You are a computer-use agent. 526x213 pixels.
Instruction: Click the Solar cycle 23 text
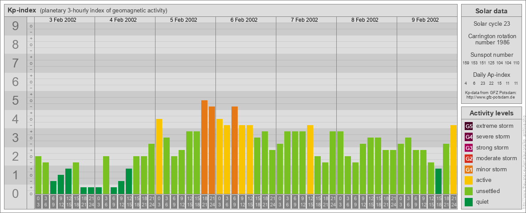pyautogui.click(x=491, y=24)
